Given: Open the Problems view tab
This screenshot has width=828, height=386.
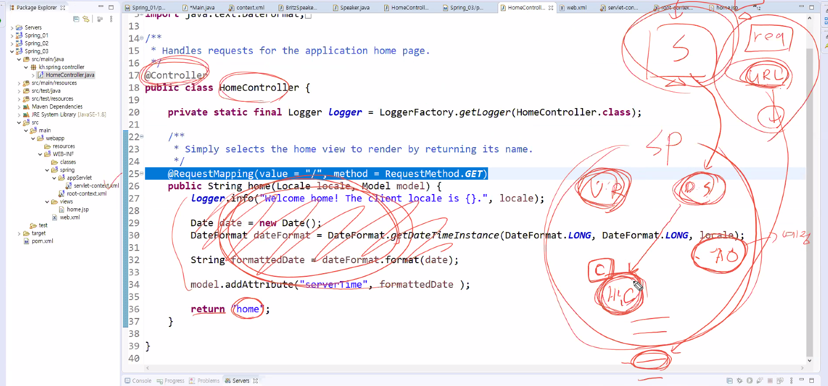Looking at the screenshot, I should (204, 381).
